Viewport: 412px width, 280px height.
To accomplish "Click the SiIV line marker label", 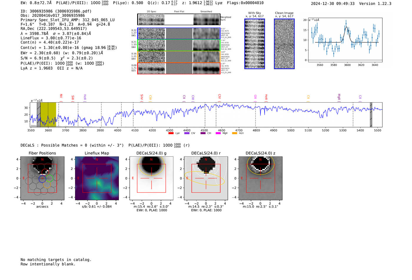I will (x=142, y=97).
